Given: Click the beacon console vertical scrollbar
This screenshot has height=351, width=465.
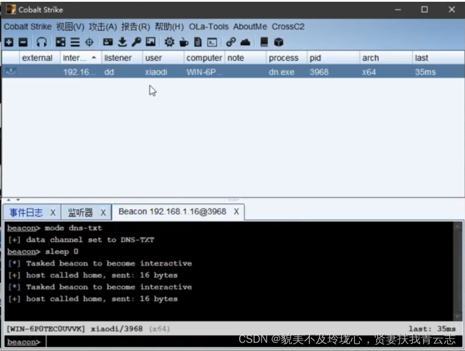Looking at the screenshot, I should click(457, 271).
